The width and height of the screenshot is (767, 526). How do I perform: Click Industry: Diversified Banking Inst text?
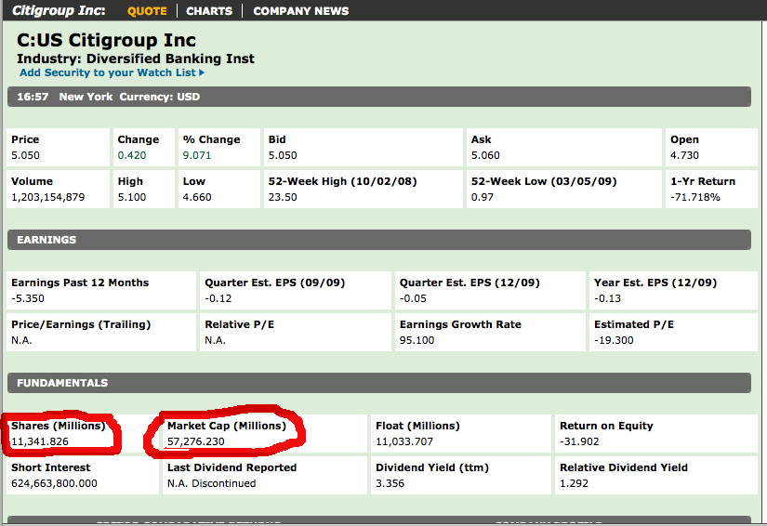pos(136,59)
